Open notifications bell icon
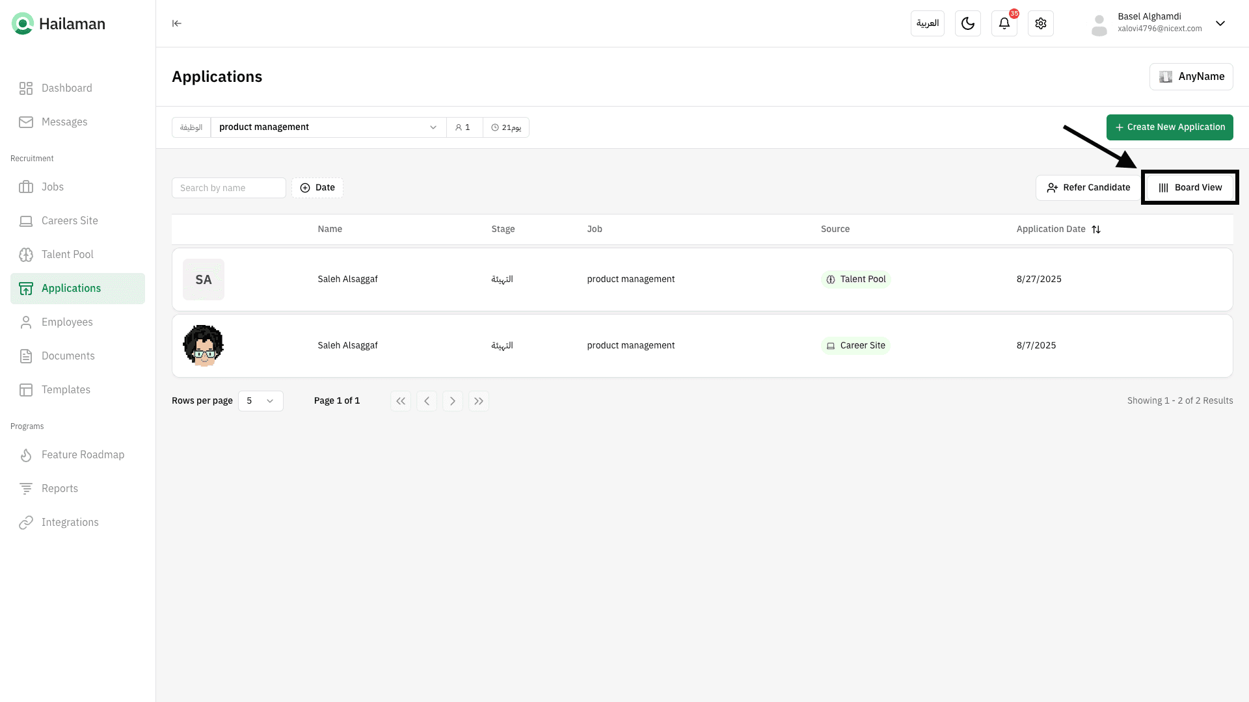Screen dimensions: 1249x702 click(x=1004, y=23)
